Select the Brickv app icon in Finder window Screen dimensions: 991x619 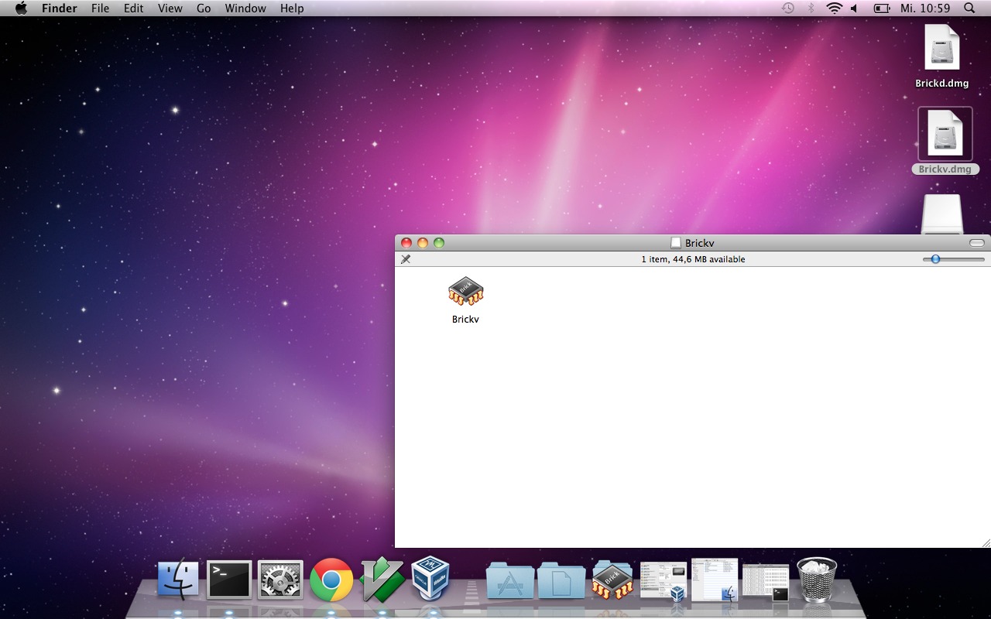465,292
